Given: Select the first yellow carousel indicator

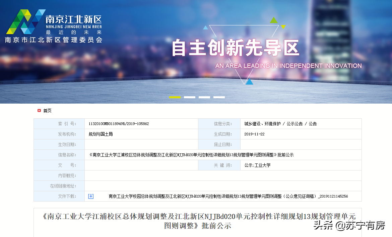Looking at the screenshot, I should coord(175,97).
